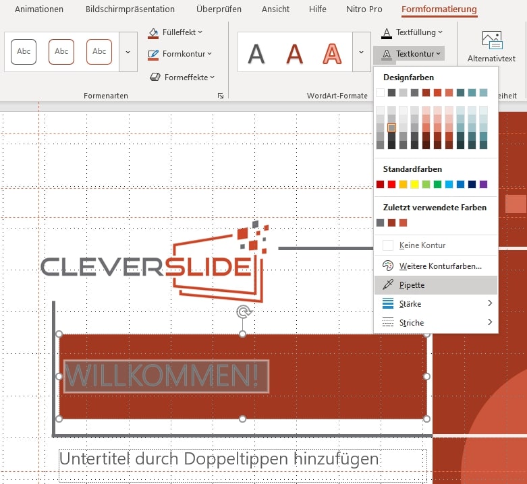Apply the outlined light red WordArt style

[x=333, y=53]
